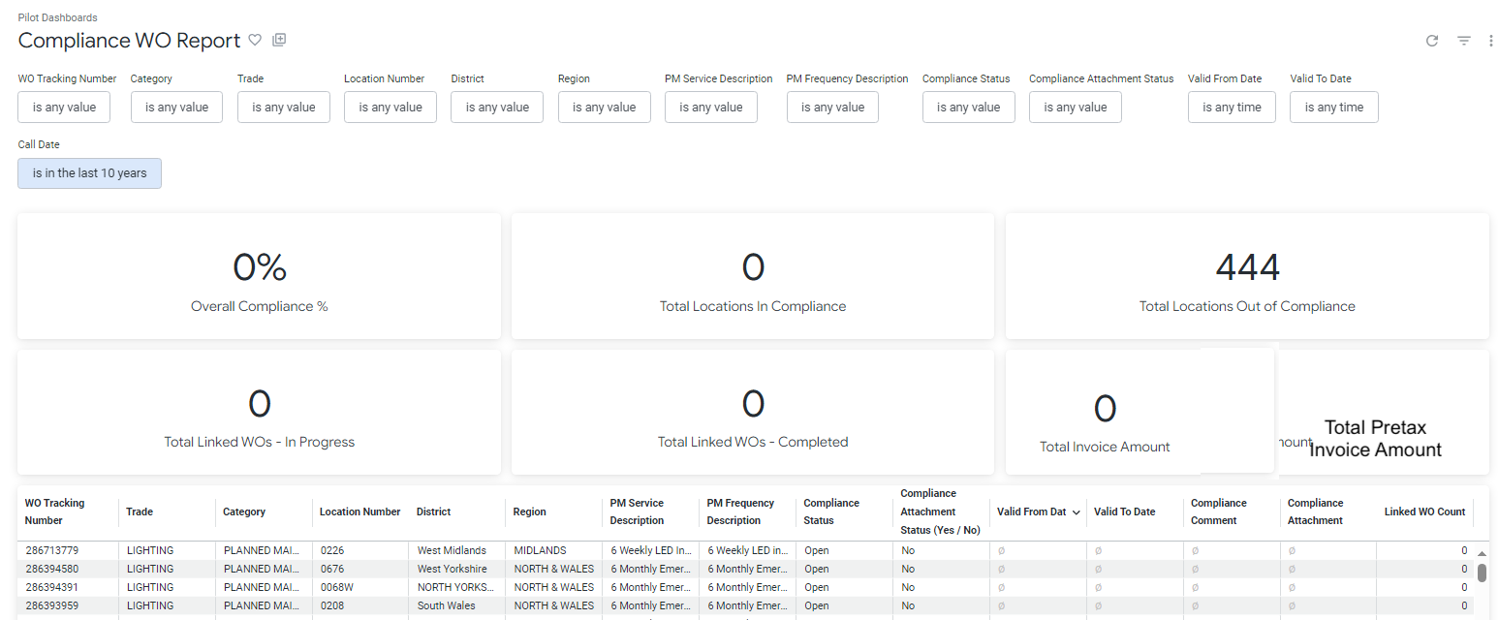Image resolution: width=1499 pixels, height=620 pixels.
Task: Sort by the Linked WO Count column
Action: [x=1423, y=512]
